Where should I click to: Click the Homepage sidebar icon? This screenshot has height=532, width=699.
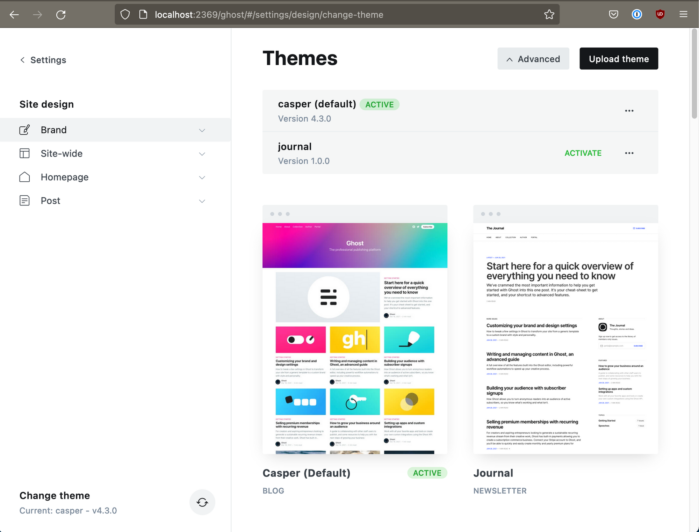click(x=24, y=177)
